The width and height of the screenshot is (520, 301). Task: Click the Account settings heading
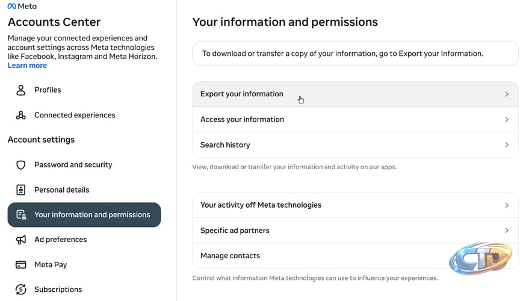[x=41, y=140]
